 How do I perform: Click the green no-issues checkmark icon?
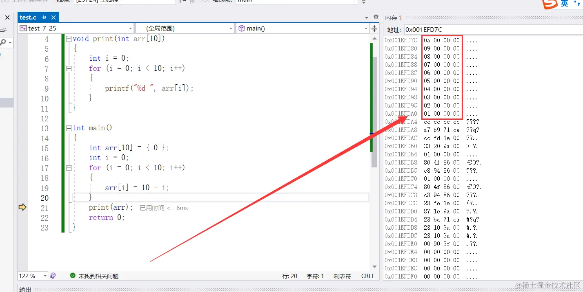pos(73,276)
